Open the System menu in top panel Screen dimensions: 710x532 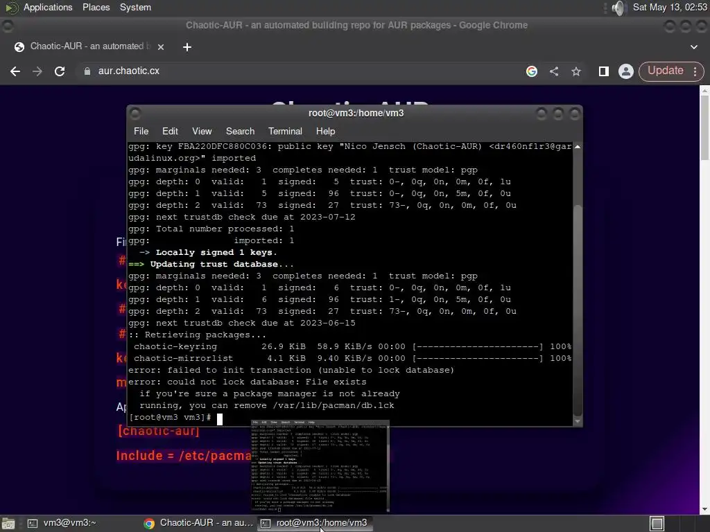click(135, 8)
